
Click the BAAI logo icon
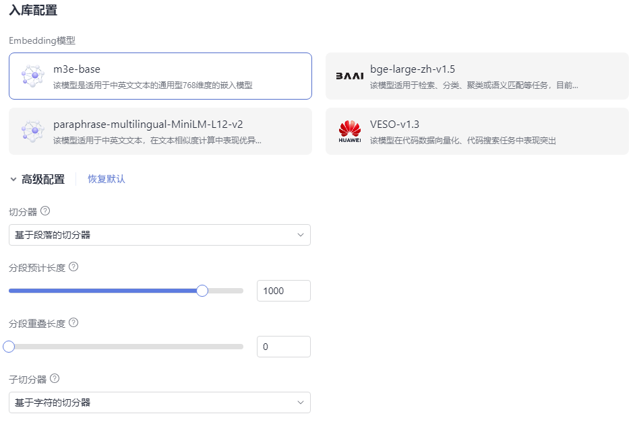pyautogui.click(x=349, y=76)
